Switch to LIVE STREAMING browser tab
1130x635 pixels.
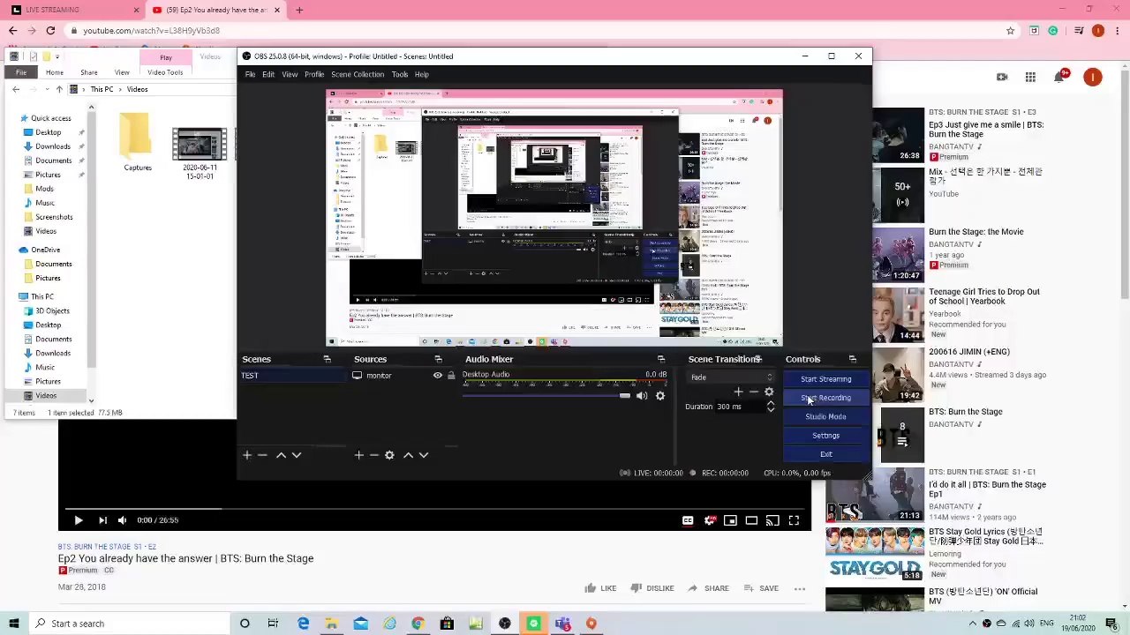coord(73,10)
